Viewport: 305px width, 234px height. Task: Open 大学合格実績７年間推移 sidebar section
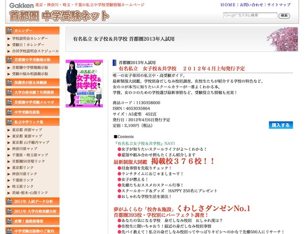click(33, 92)
